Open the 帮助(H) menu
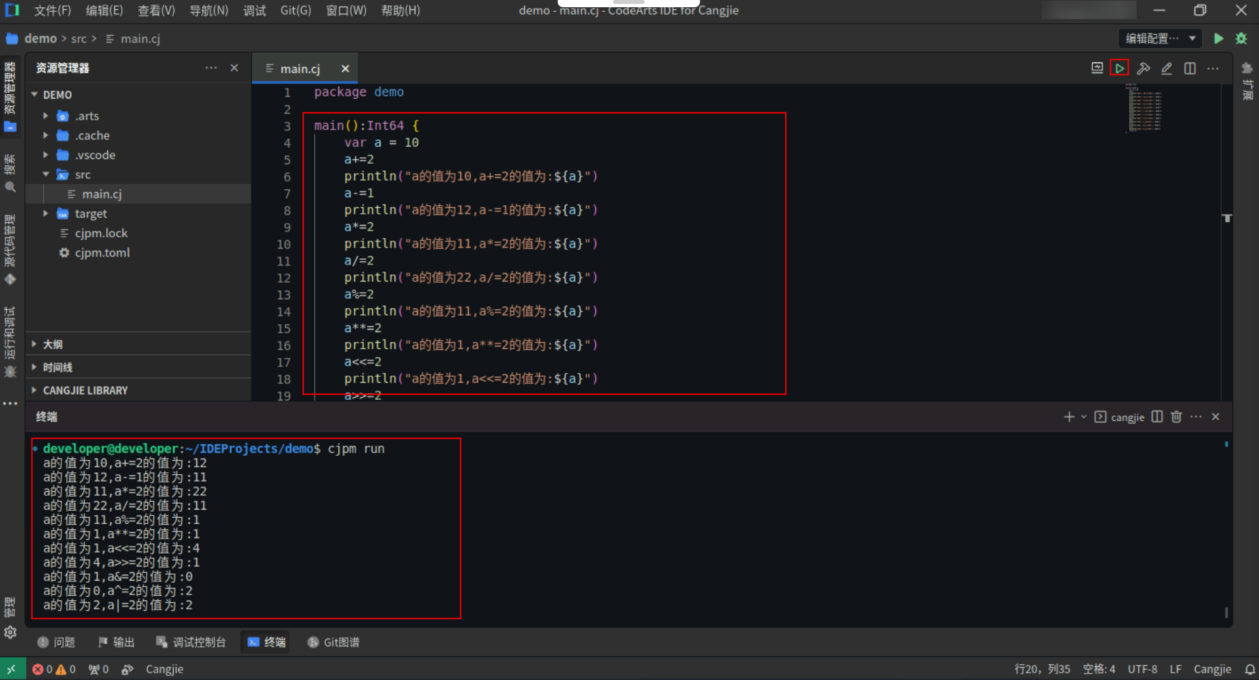The image size is (1259, 680). pos(400,11)
